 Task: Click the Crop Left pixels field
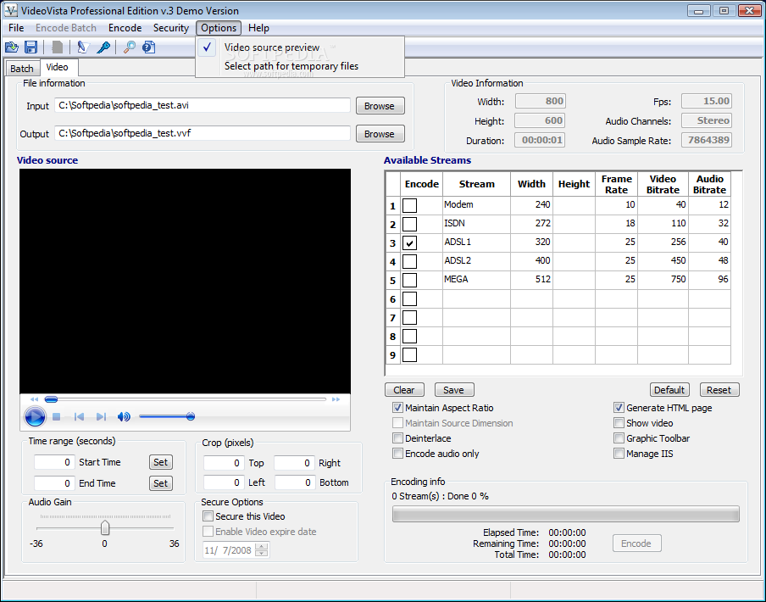coord(224,482)
